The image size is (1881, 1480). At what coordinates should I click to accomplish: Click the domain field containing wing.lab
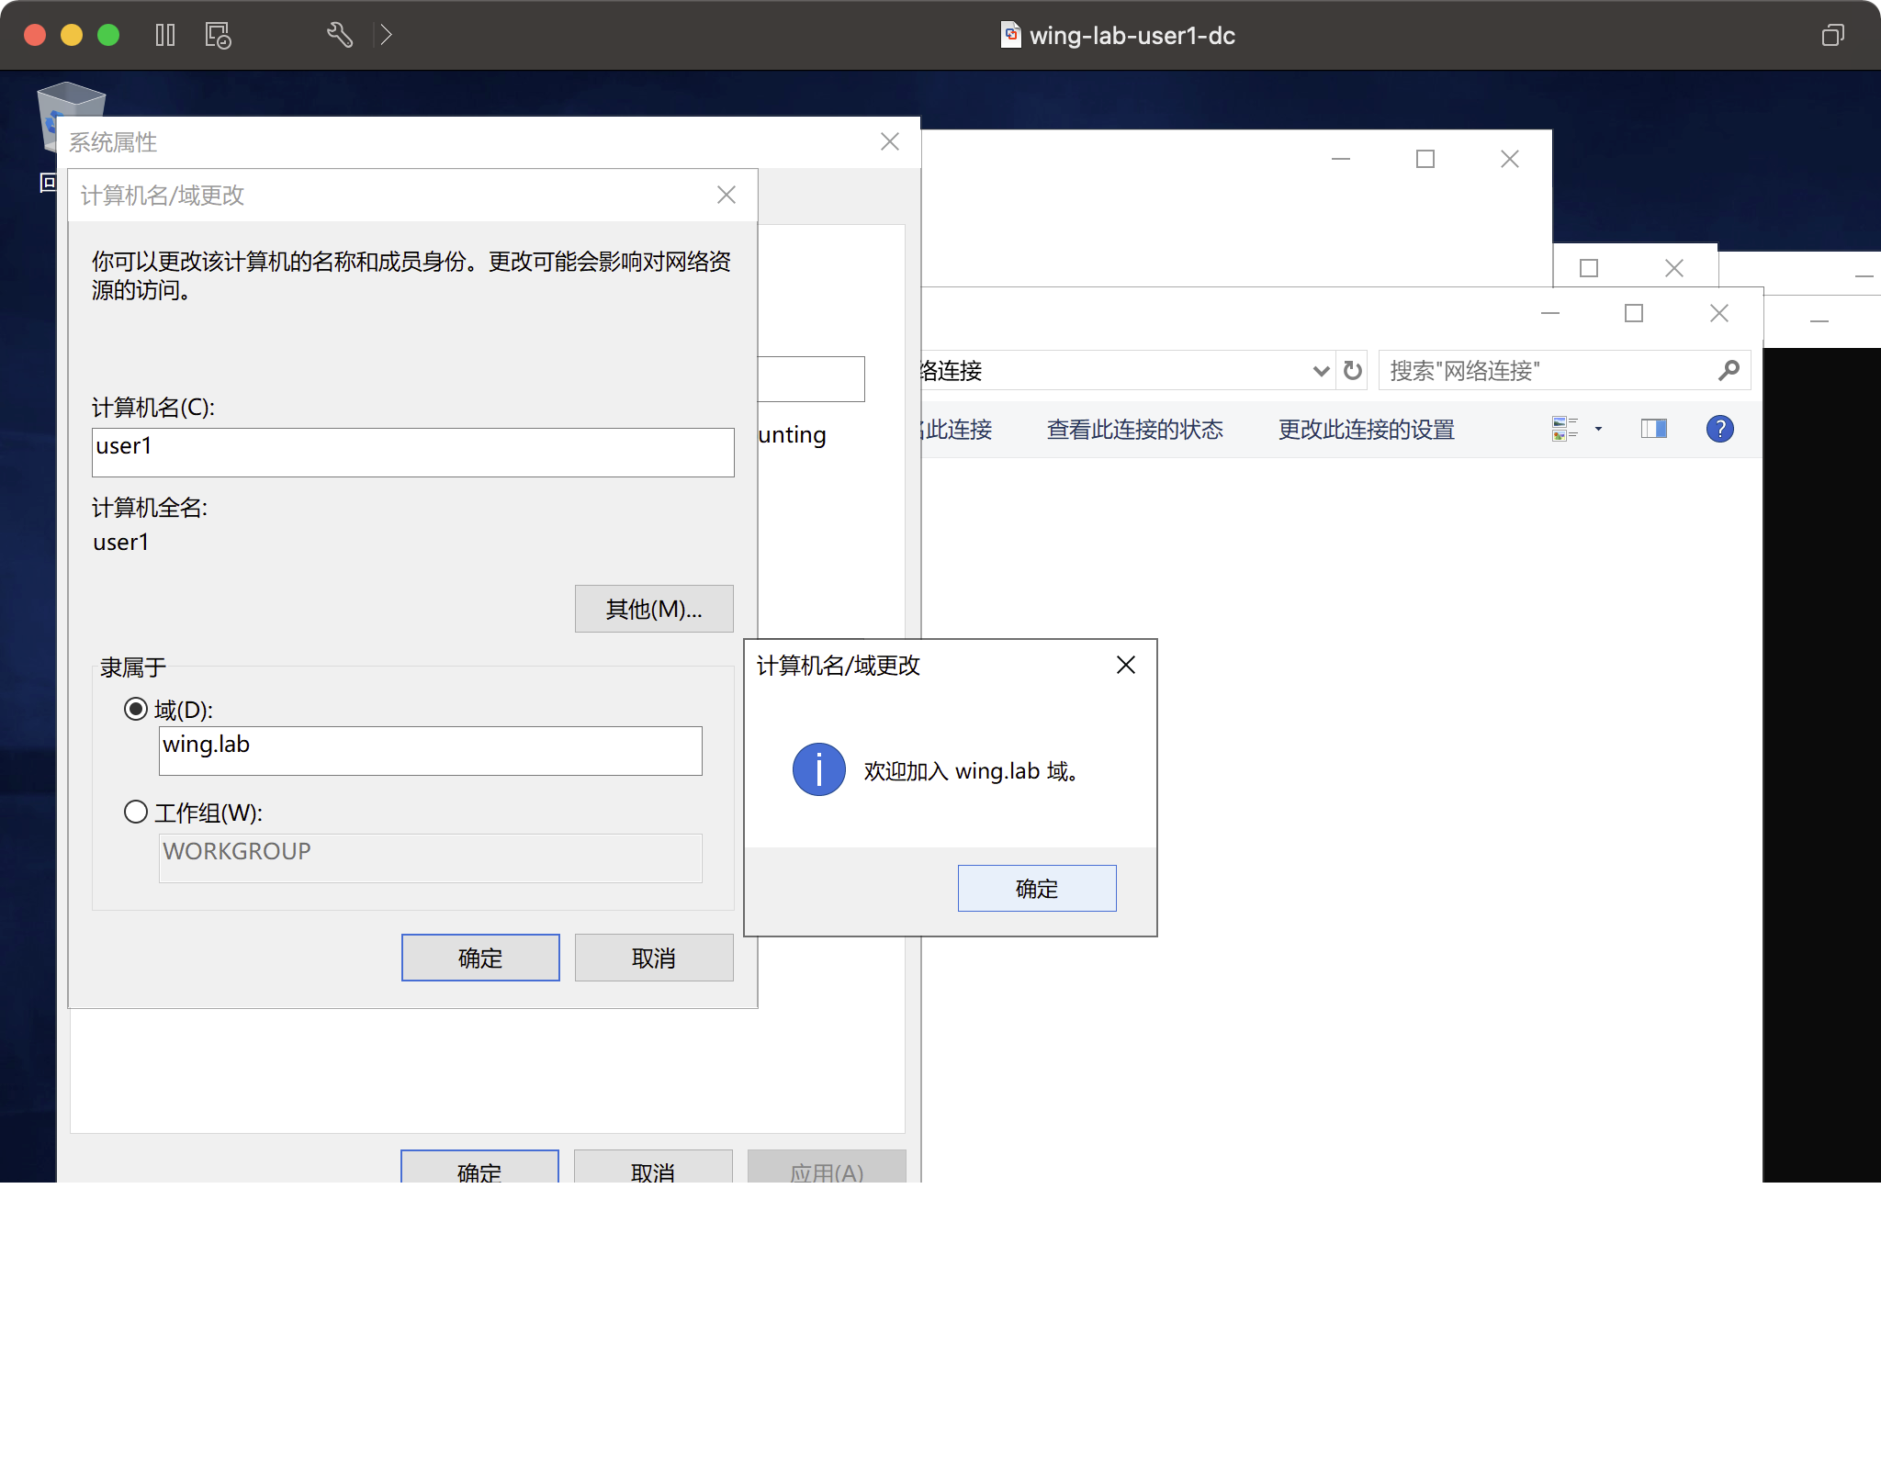[430, 750]
